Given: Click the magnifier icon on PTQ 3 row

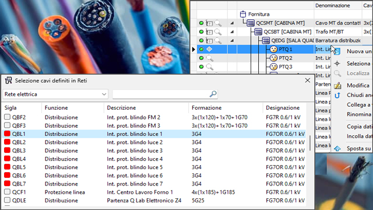Looking at the screenshot, I should tap(210, 67).
